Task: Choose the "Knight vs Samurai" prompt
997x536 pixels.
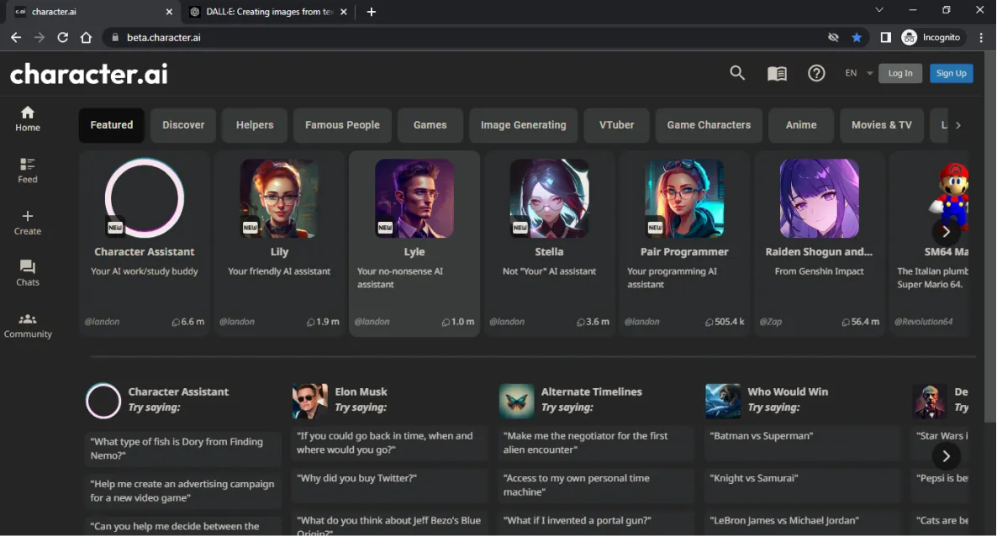Action: [x=803, y=485]
